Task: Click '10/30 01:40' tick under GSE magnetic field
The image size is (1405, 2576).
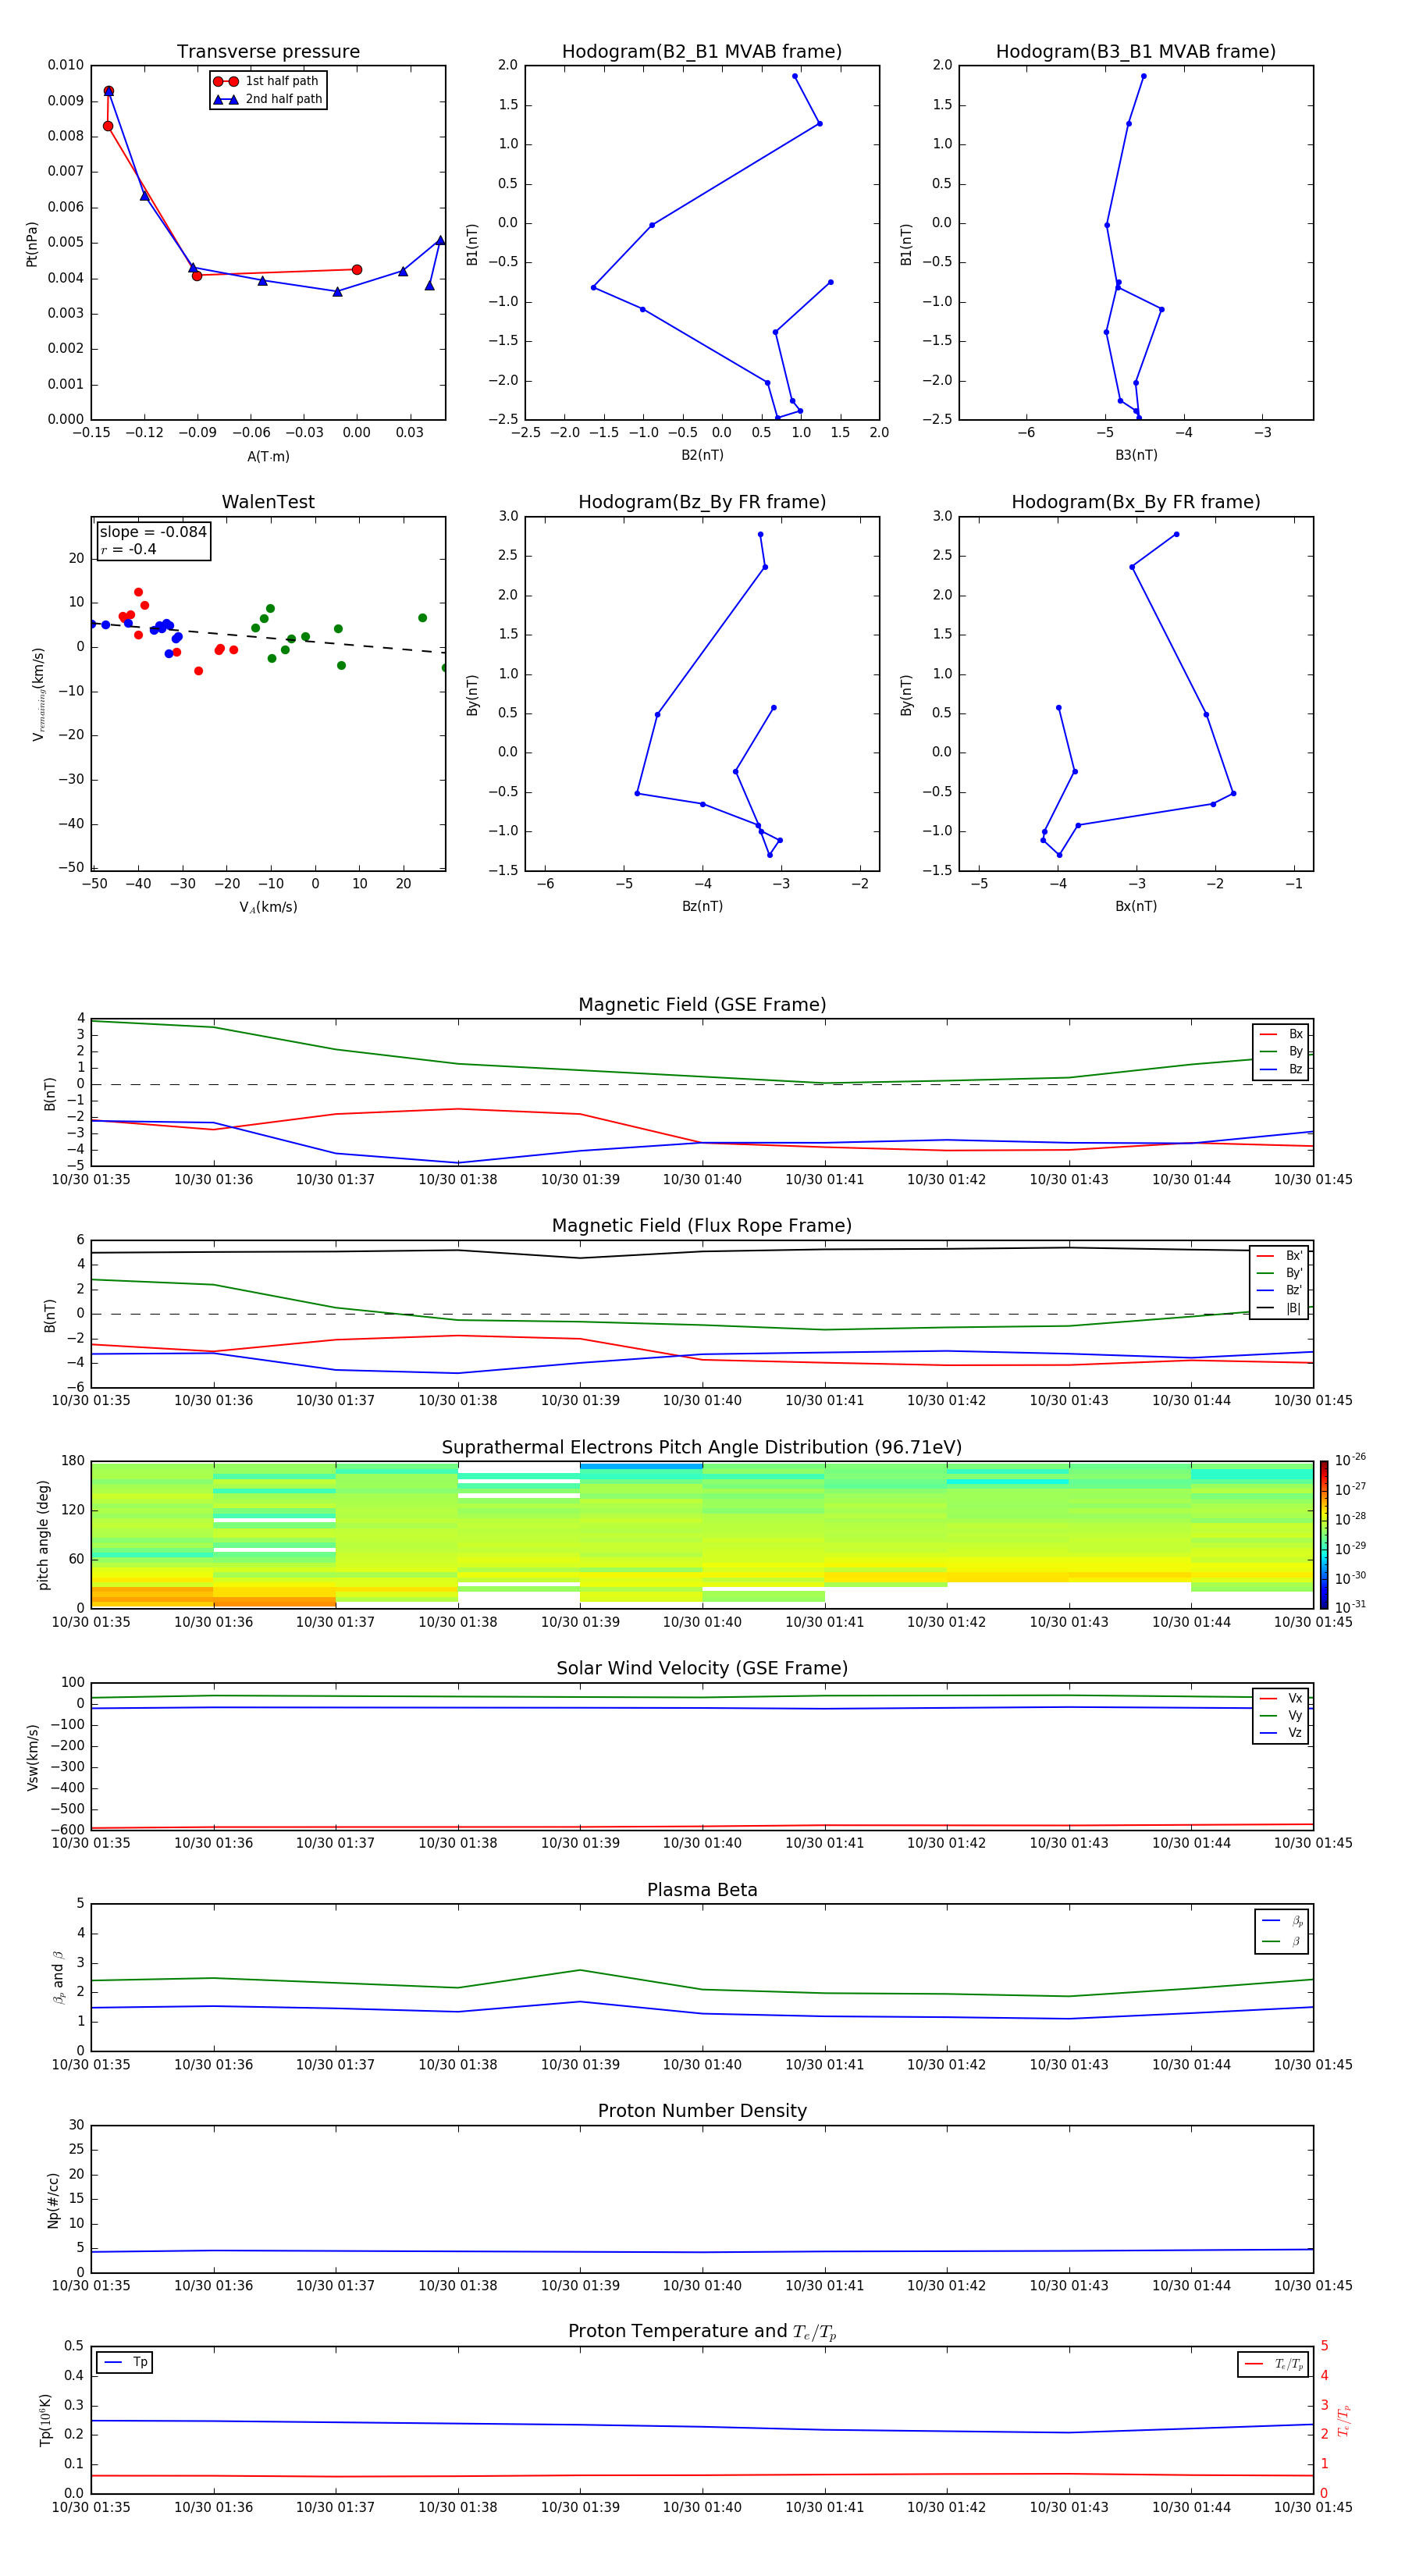Action: 702,1180
